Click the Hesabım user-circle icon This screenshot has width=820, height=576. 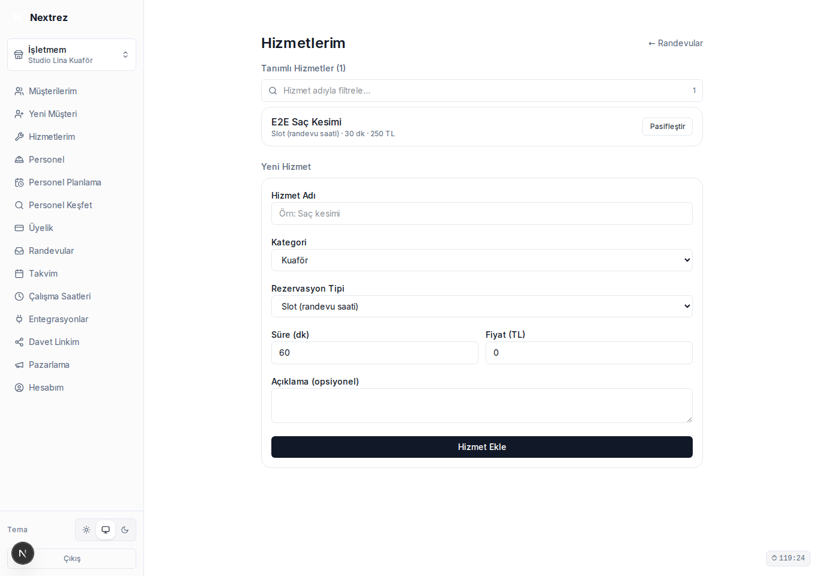(19, 388)
